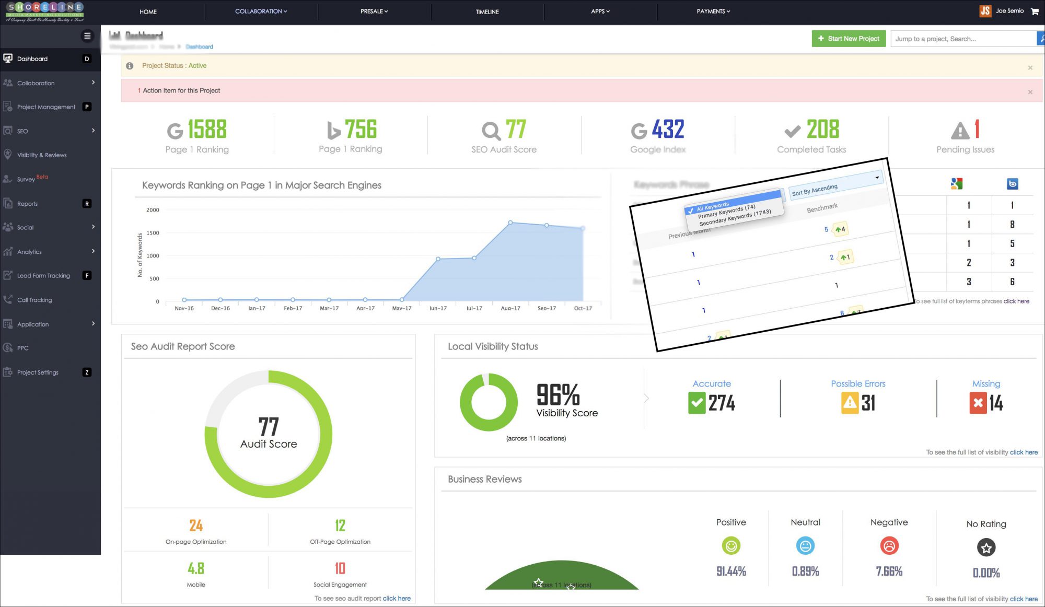Click the Aug-17 data point on chart

pos(510,223)
